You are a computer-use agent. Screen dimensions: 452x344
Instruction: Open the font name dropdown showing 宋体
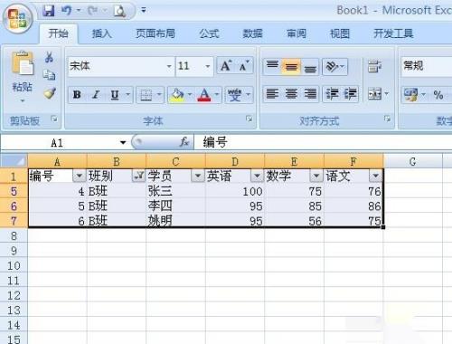coord(169,66)
